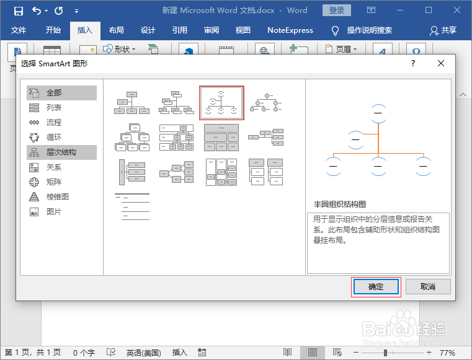The height and width of the screenshot is (360, 472).
Task: Choose the half-circle organization chart layout
Action: 221,103
